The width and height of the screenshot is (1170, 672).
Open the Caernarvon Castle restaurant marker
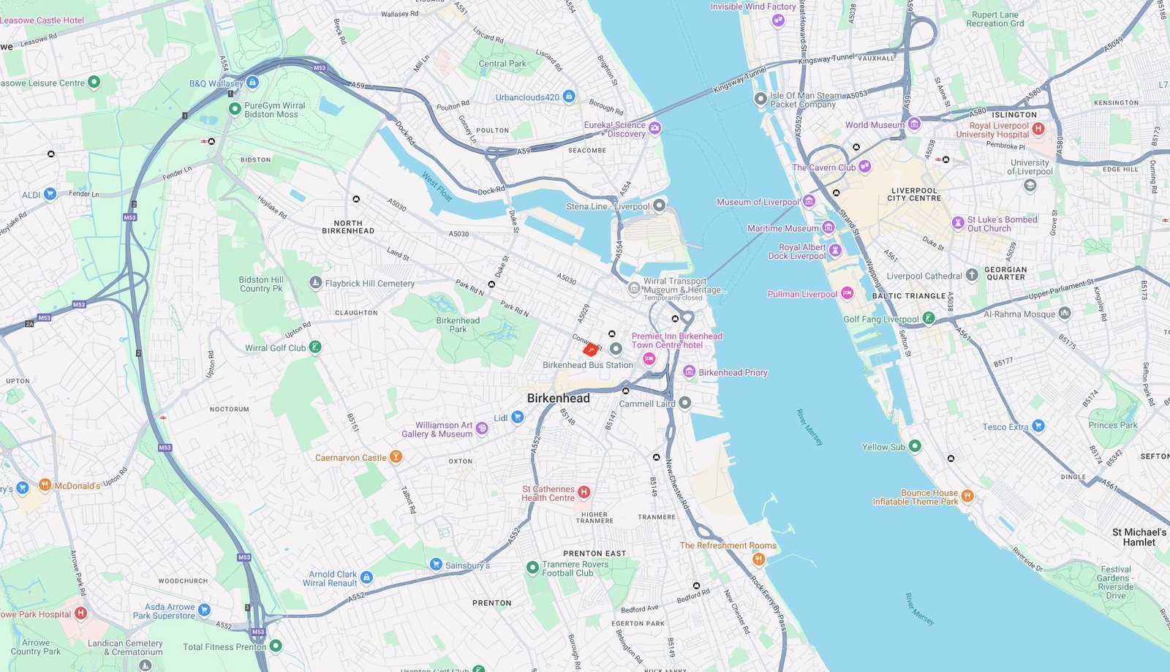click(x=396, y=457)
